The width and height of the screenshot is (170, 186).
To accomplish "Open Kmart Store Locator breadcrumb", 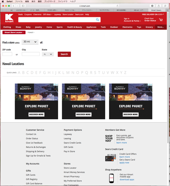I will pos(14,32).
